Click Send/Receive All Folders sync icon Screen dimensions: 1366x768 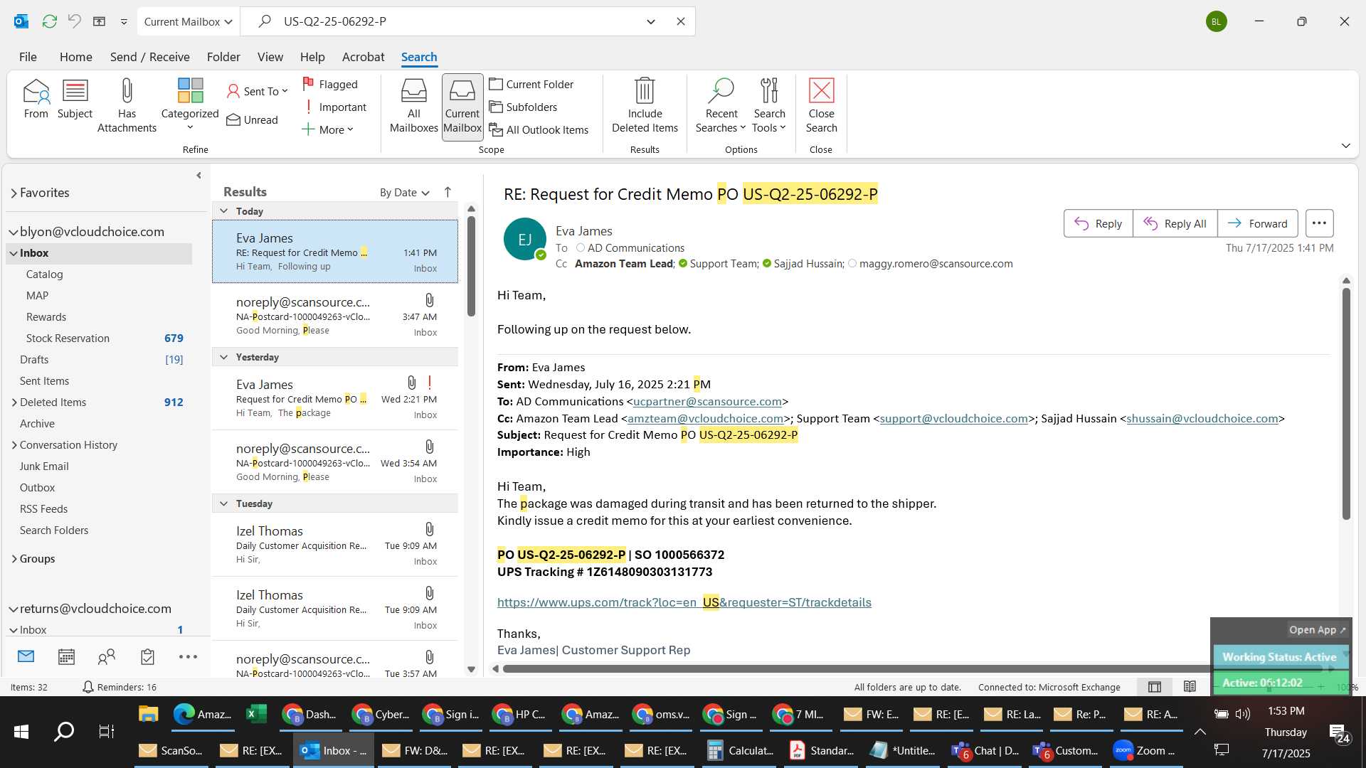coord(49,21)
